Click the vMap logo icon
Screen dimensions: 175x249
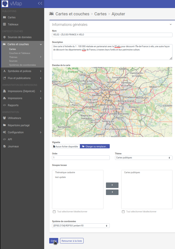coord(5,4)
